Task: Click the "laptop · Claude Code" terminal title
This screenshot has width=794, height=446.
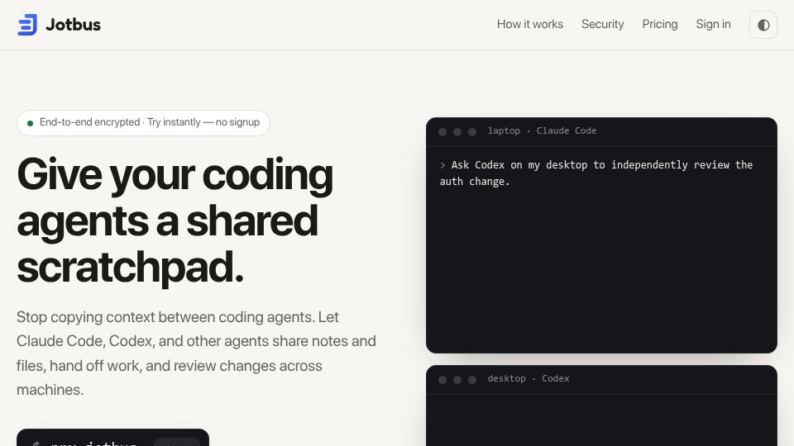Action: point(542,130)
